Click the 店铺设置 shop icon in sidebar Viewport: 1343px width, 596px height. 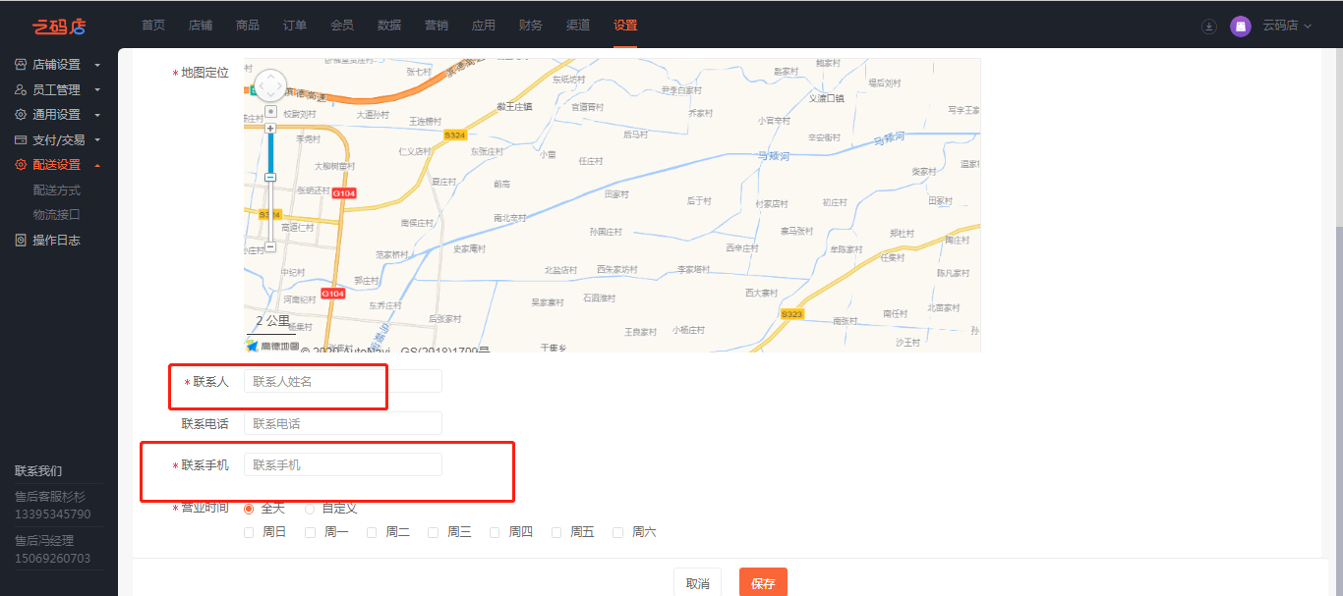click(21, 65)
